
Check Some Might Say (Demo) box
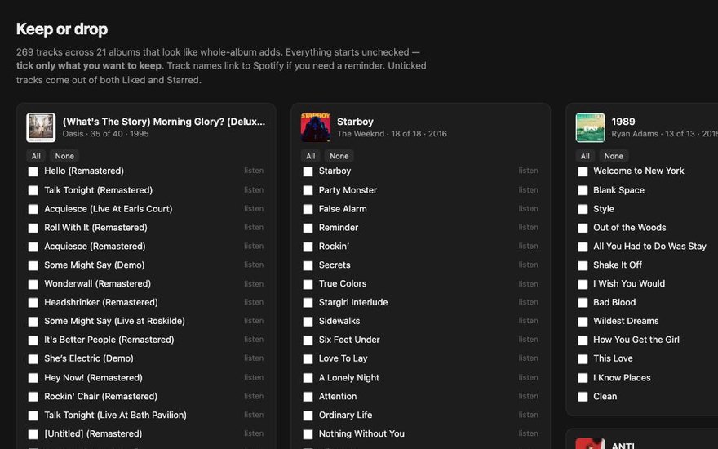(33, 265)
